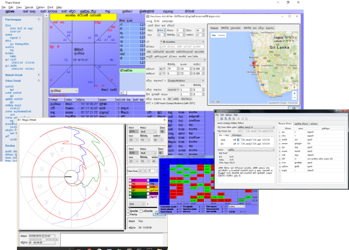The width and height of the screenshot is (349, 250).
Task: Open the Time Zone sign dropdown
Action: coord(143,171)
